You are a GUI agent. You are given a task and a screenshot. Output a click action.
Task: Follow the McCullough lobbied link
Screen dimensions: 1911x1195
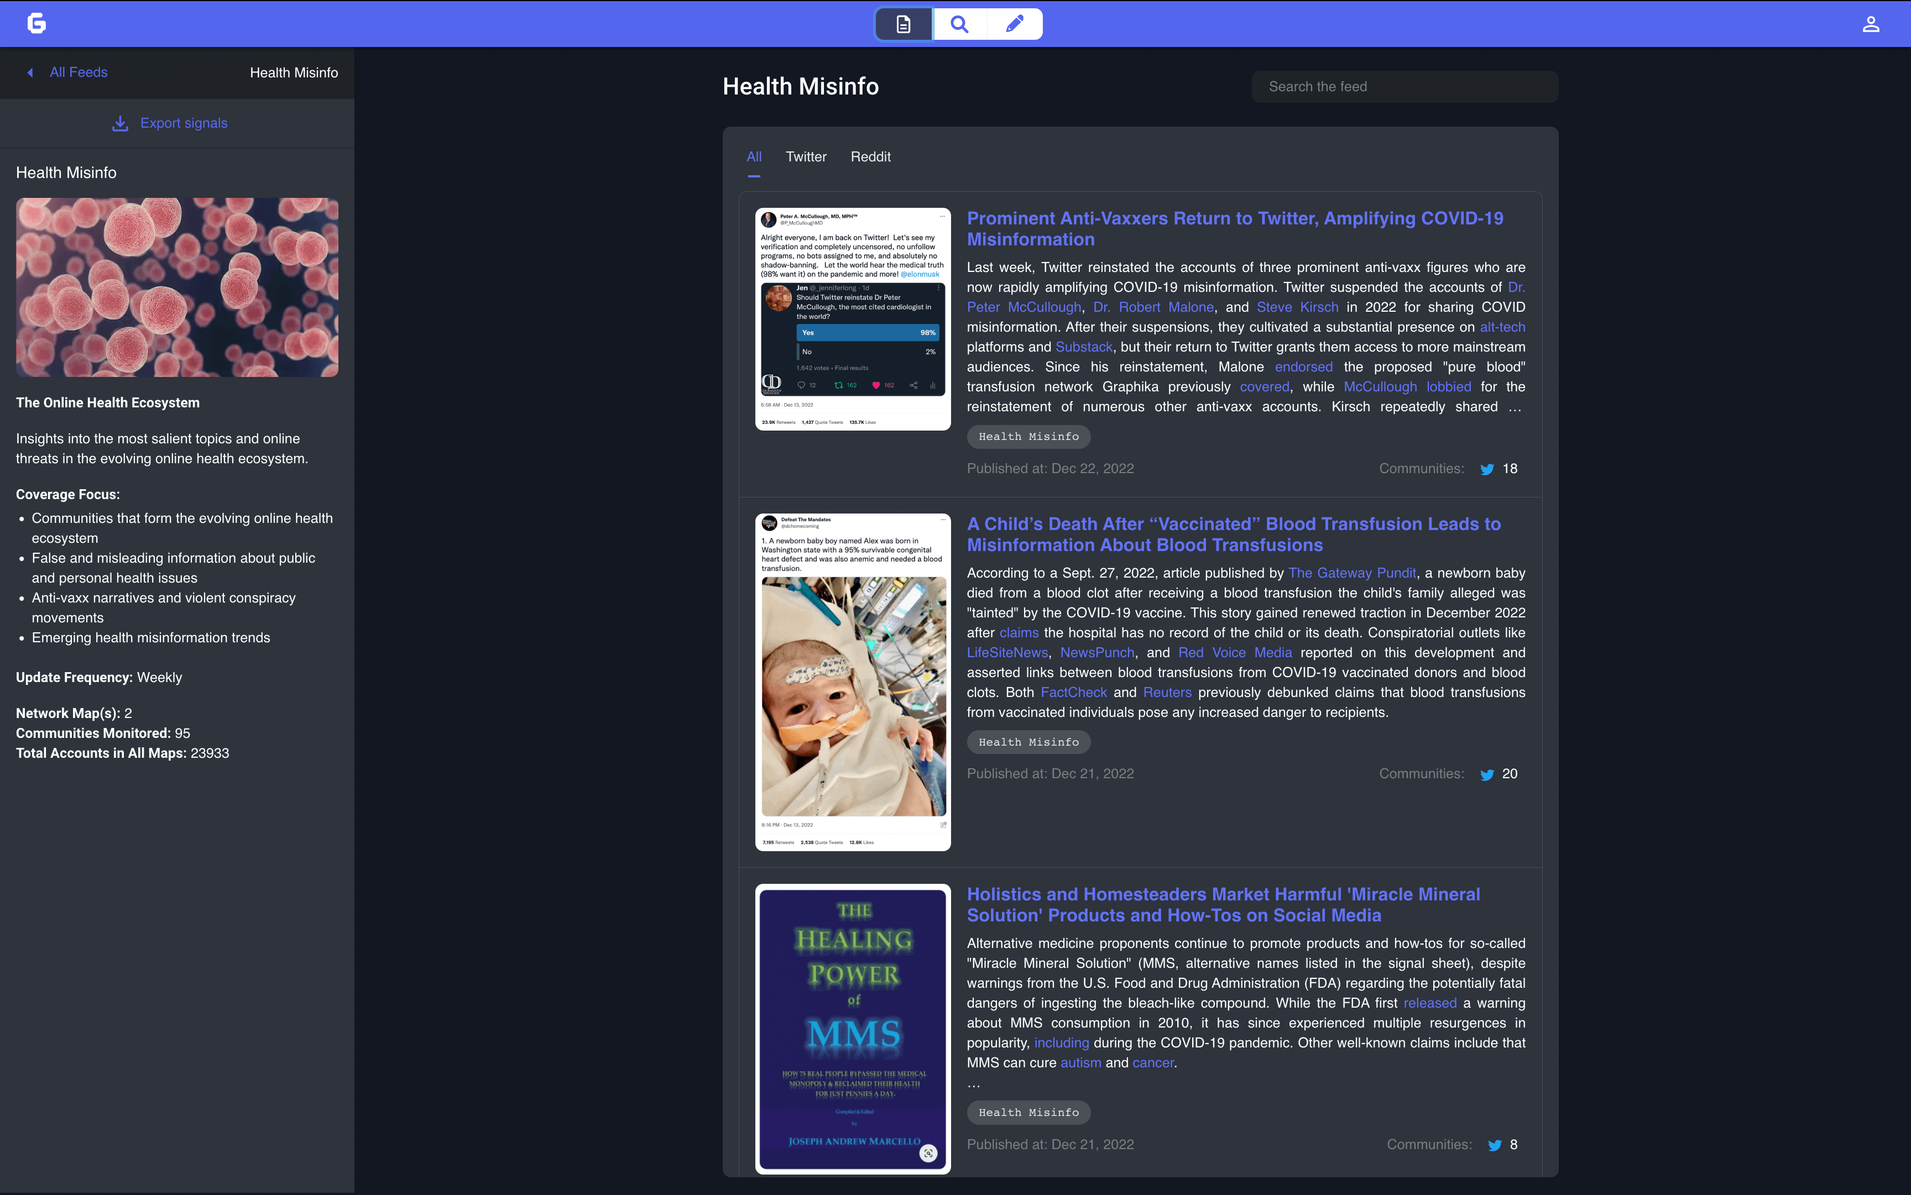click(1407, 387)
